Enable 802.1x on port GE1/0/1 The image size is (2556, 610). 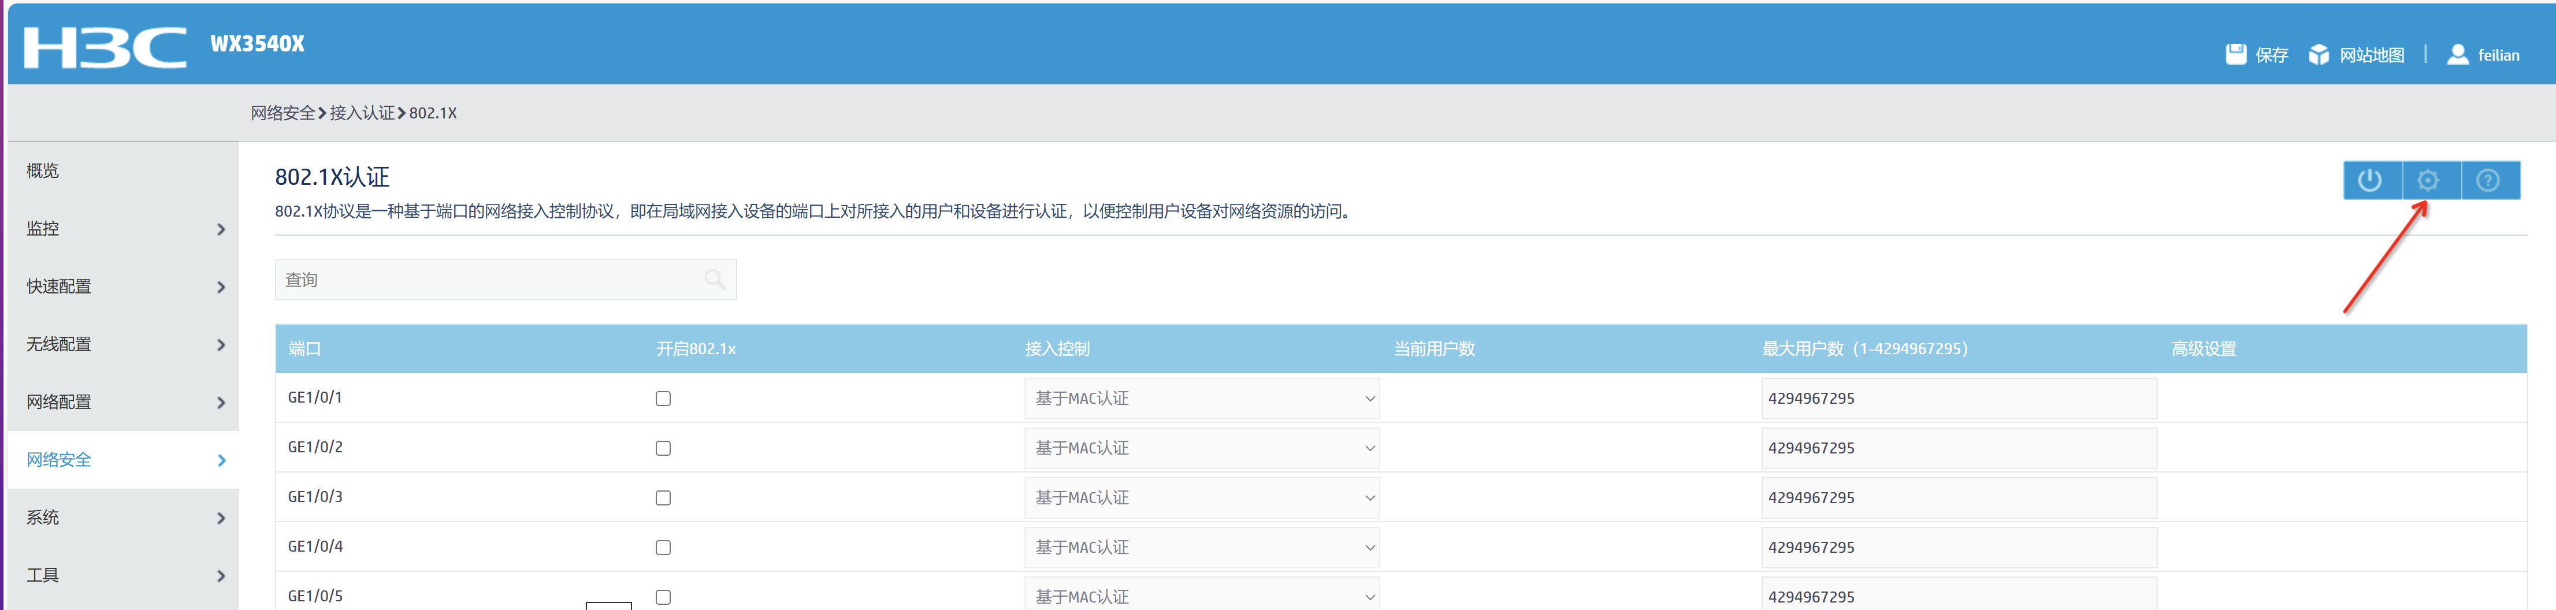[663, 399]
